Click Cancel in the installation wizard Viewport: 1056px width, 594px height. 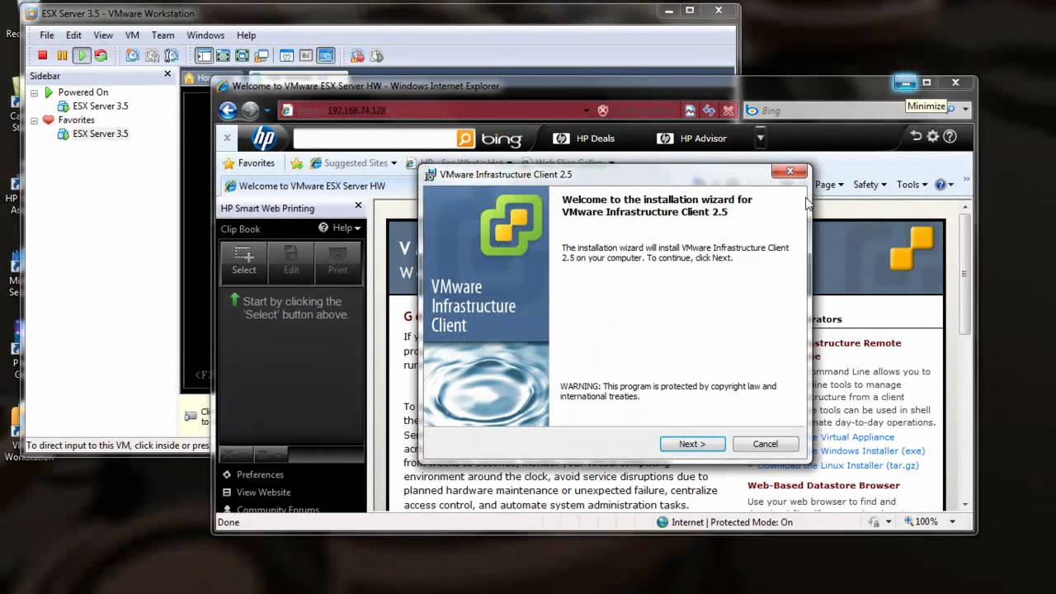[765, 444]
